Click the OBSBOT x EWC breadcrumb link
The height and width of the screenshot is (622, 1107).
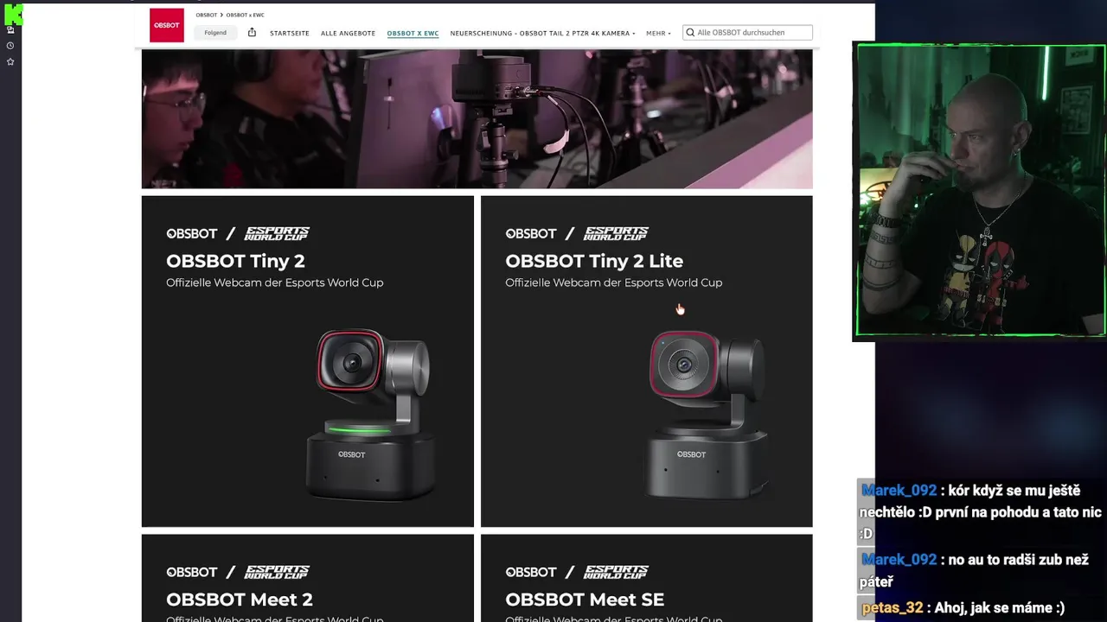pyautogui.click(x=245, y=15)
